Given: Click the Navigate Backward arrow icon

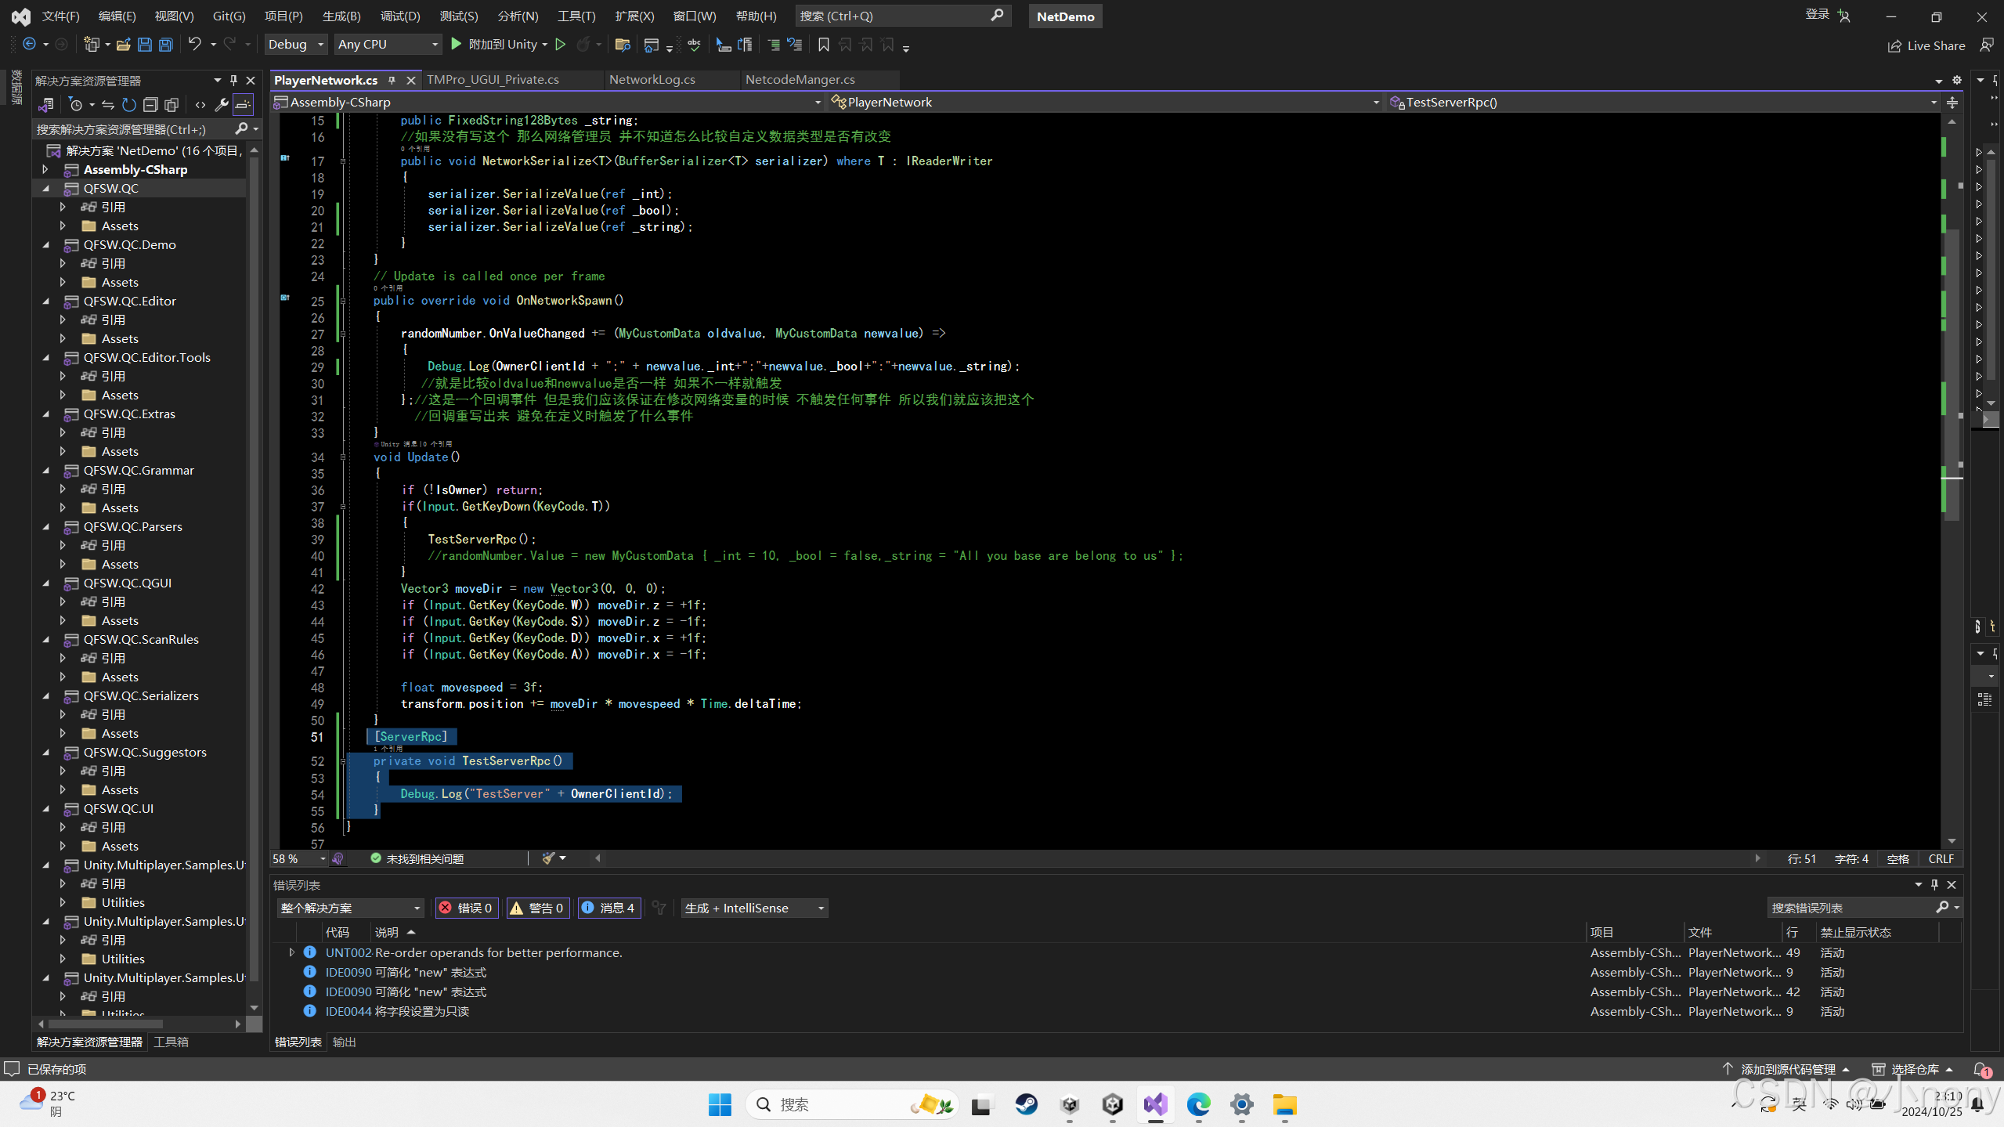Looking at the screenshot, I should 29,45.
